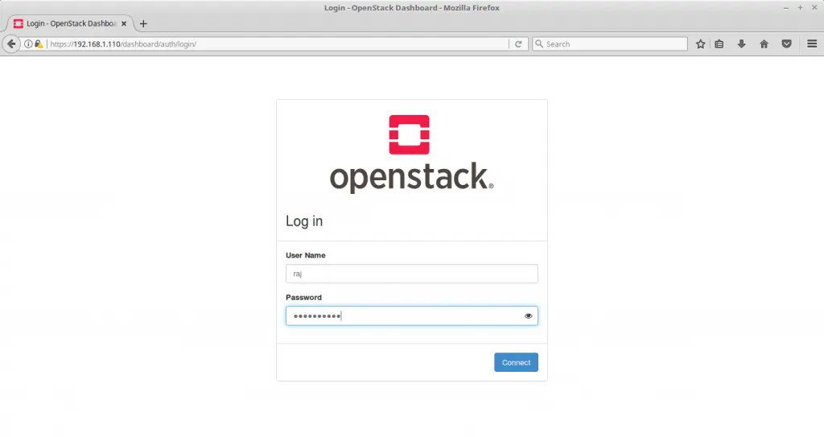Click the Connect button
Image resolution: width=824 pixels, height=437 pixels.
point(516,362)
